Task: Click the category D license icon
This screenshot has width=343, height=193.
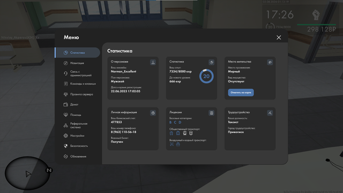Action: click(x=180, y=122)
